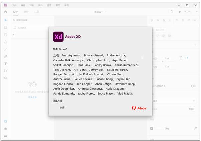Screen dimensions: 201x141
Task: Pick fill color with the eyedropper icon
Action: [x=195, y=128]
